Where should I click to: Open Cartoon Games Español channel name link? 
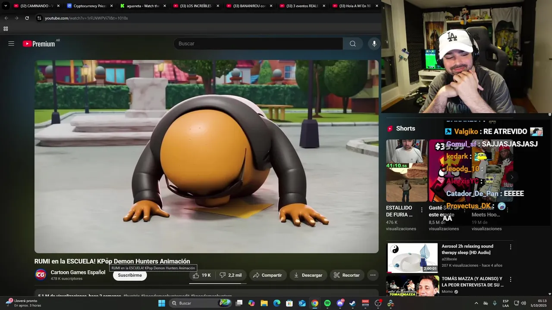[78, 272]
